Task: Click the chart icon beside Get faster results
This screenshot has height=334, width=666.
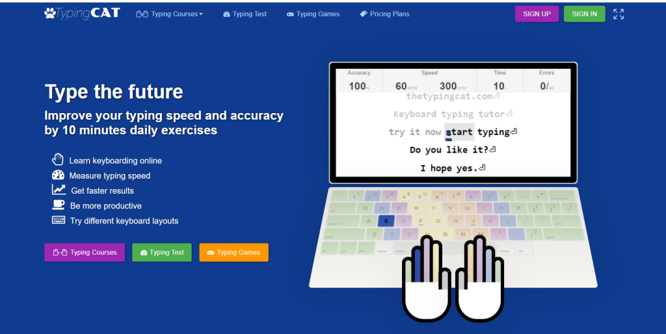Action: pyautogui.click(x=59, y=189)
